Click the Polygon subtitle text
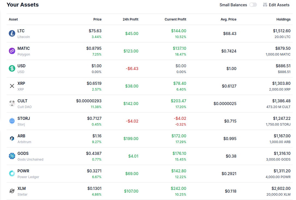The image size is (296, 200). [x=24, y=54]
